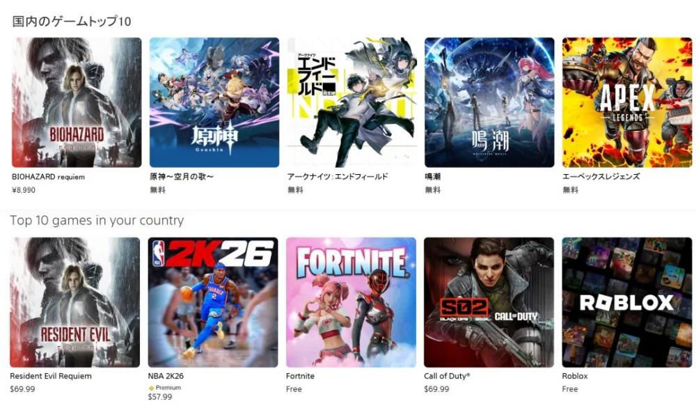The height and width of the screenshot is (415, 696).
Task: Click the Premium badge icon under NBA 2K26
Action: 151,388
